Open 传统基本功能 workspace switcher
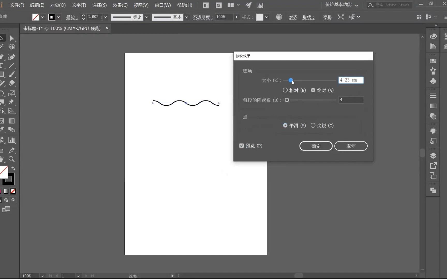The width and height of the screenshot is (447, 279). click(342, 5)
